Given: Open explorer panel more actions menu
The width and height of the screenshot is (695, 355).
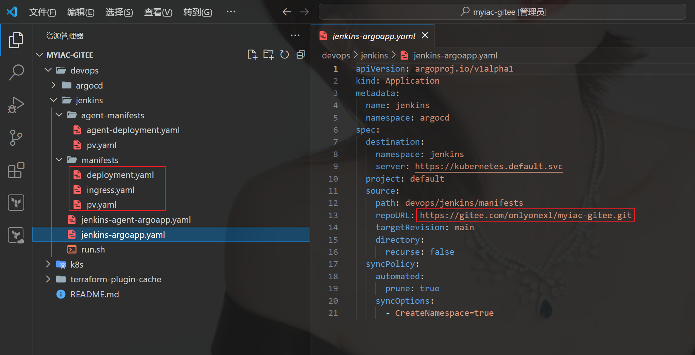Looking at the screenshot, I should (x=295, y=35).
